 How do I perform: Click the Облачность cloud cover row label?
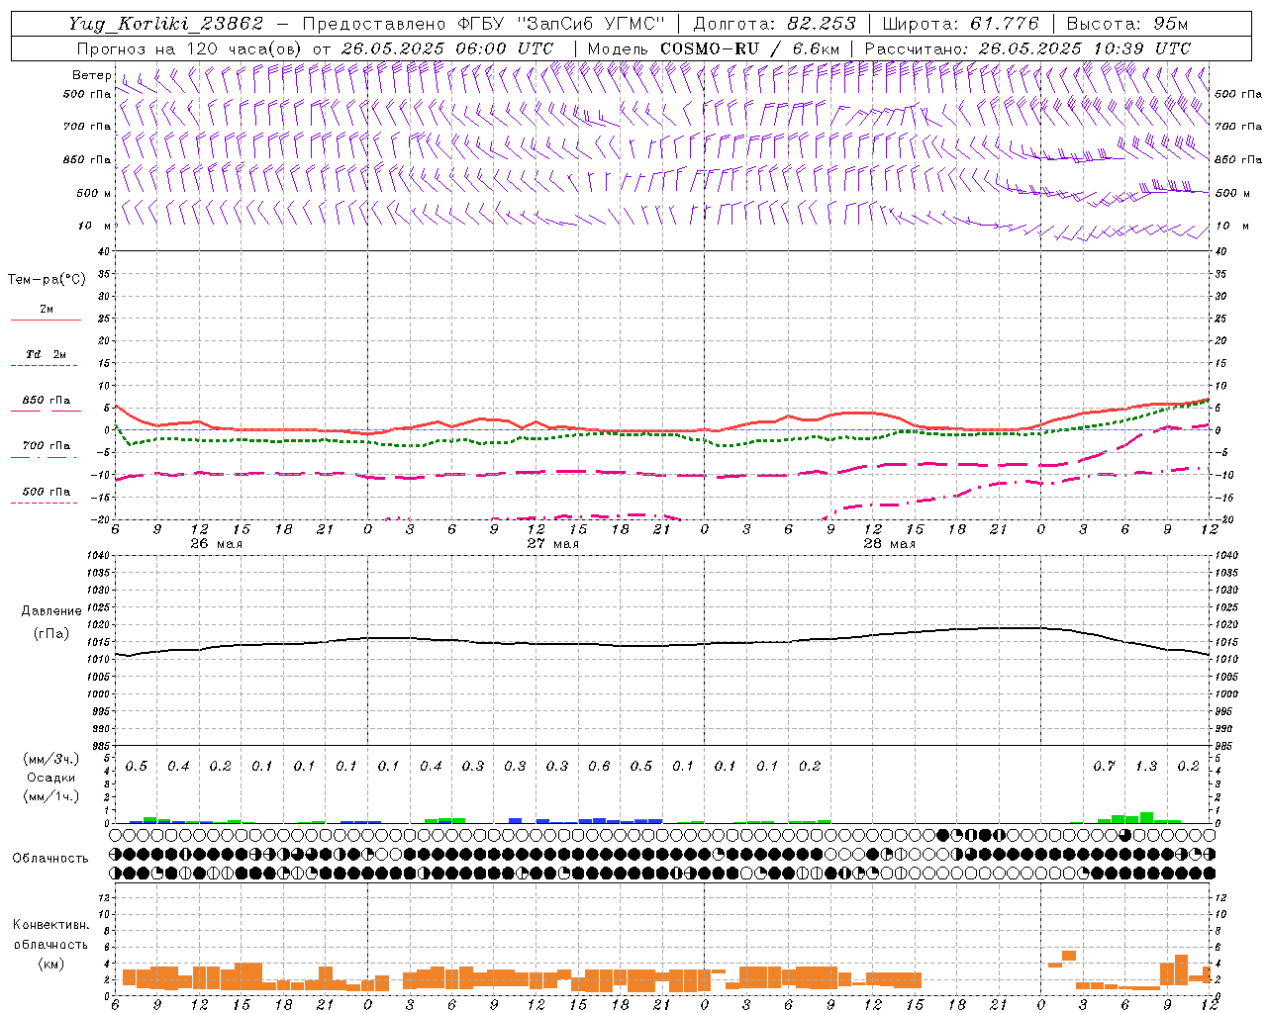pos(50,859)
